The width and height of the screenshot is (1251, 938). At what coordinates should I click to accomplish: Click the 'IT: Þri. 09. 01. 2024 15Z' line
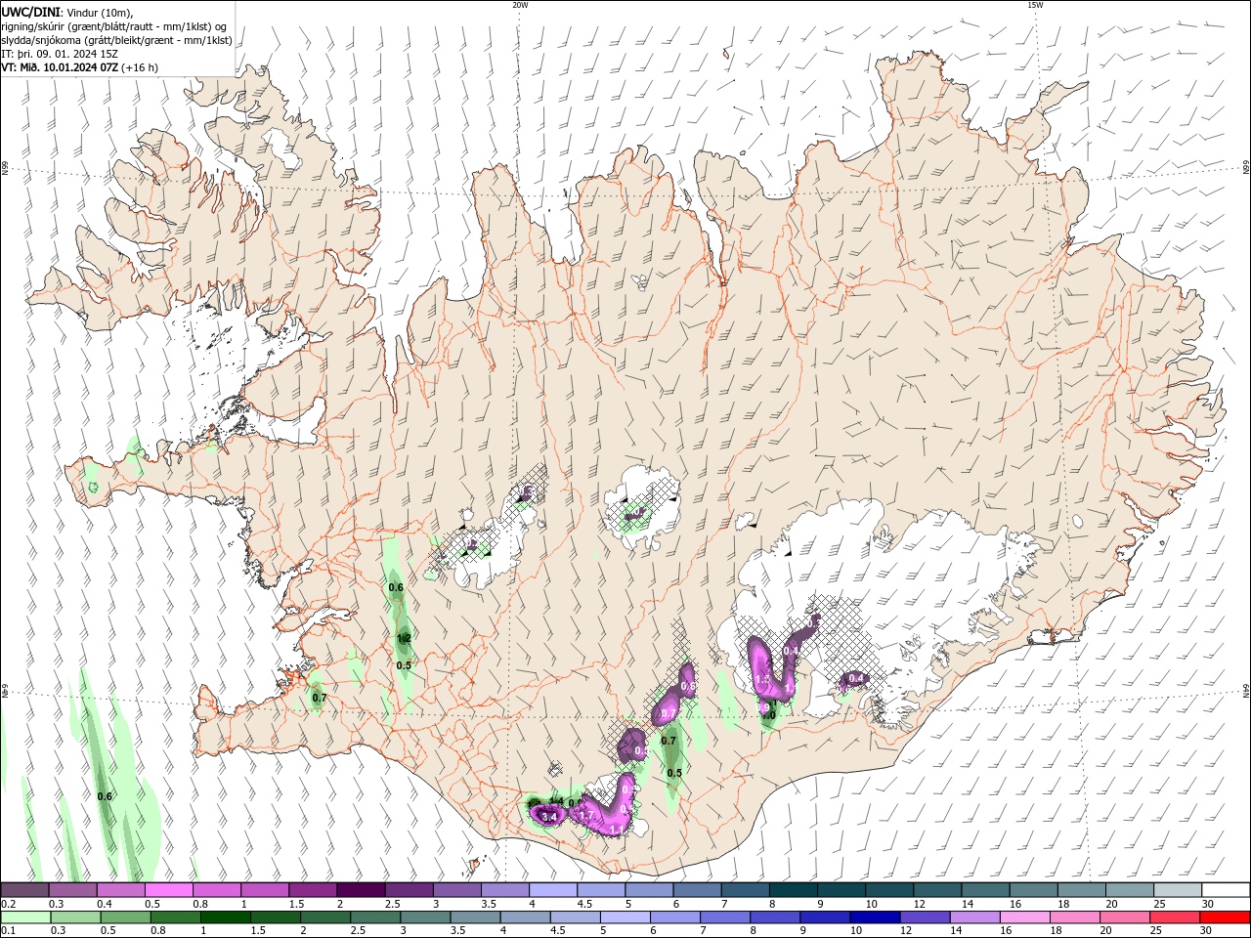pos(61,54)
